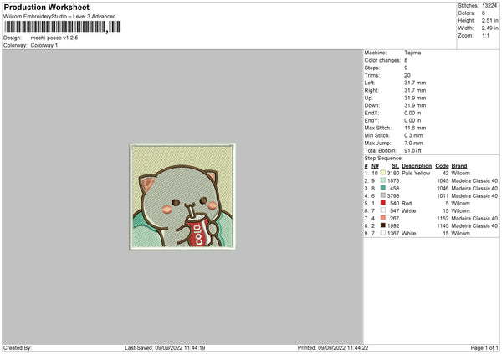Click the dark brown swatch for code 1145
The width and height of the screenshot is (502, 354).
(383, 225)
